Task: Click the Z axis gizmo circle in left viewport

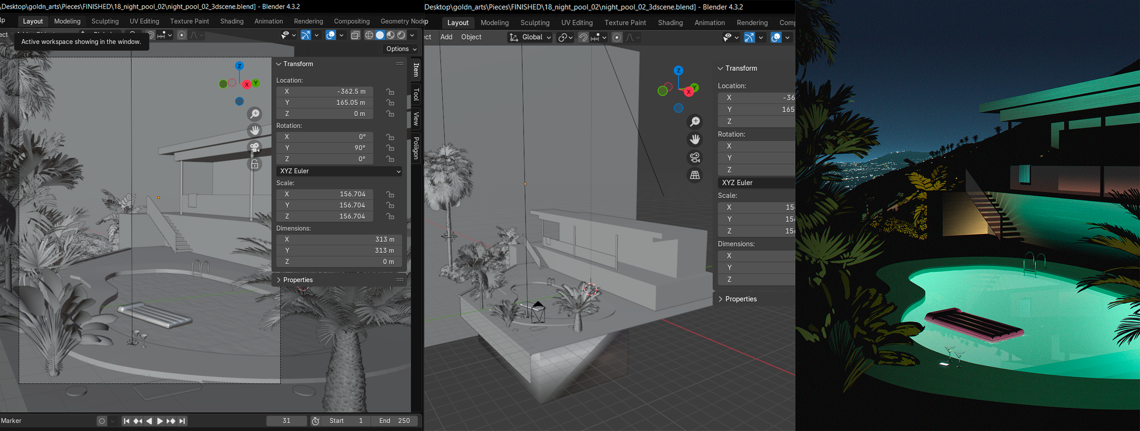Action: pos(239,66)
